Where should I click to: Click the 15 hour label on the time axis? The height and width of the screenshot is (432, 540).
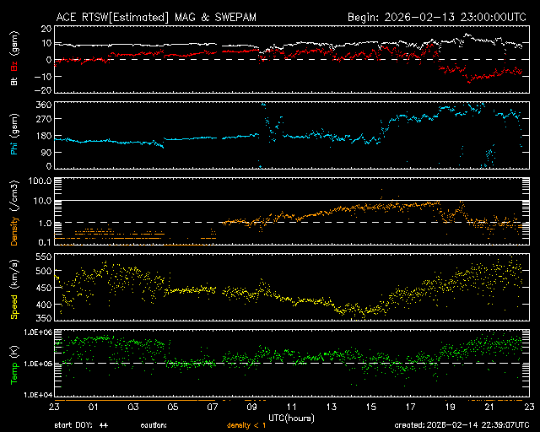(x=371, y=407)
